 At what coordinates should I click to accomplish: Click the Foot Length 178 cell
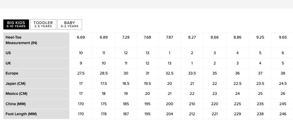104,114
